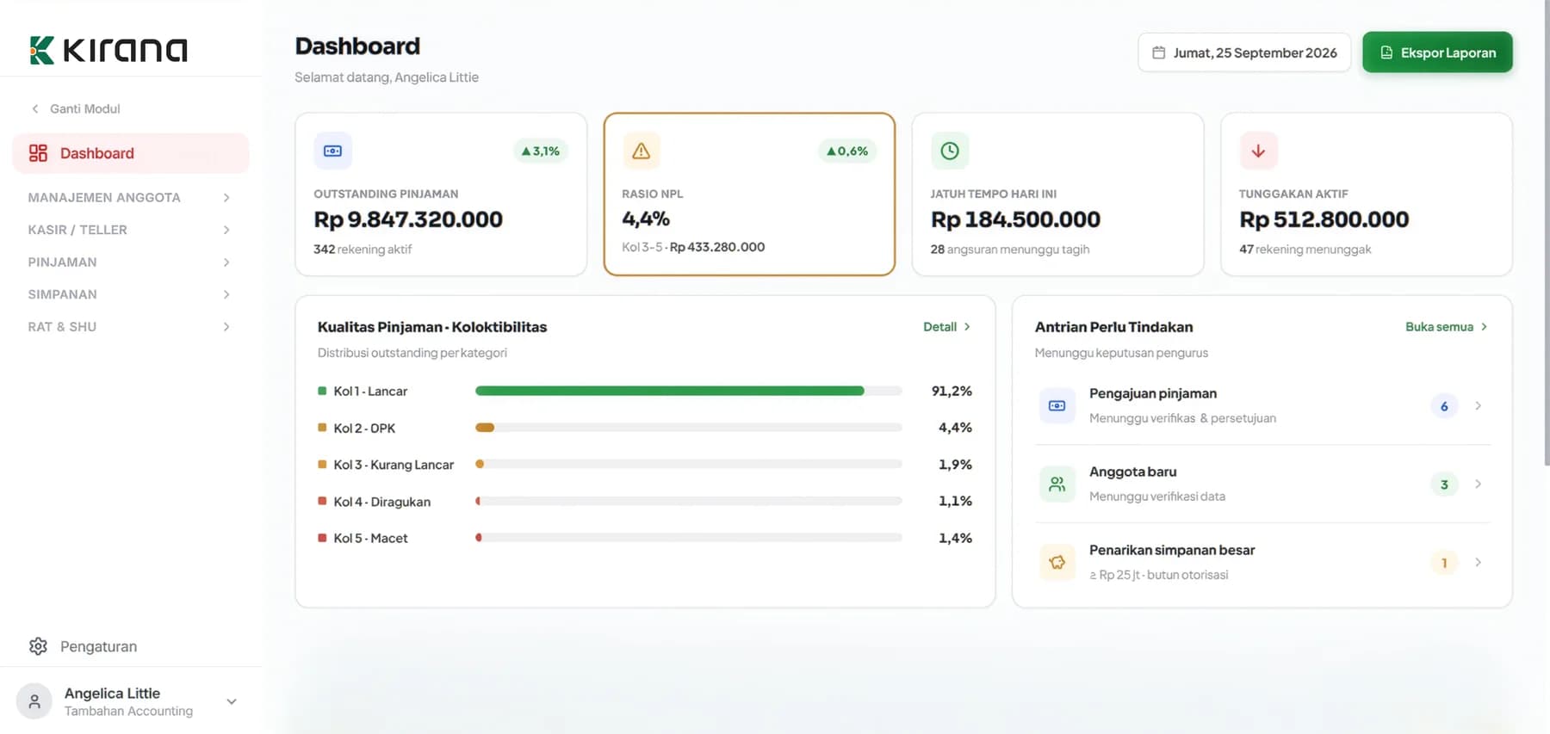Select the Outstanding Pinjaman card
The width and height of the screenshot is (1550, 734).
441,194
